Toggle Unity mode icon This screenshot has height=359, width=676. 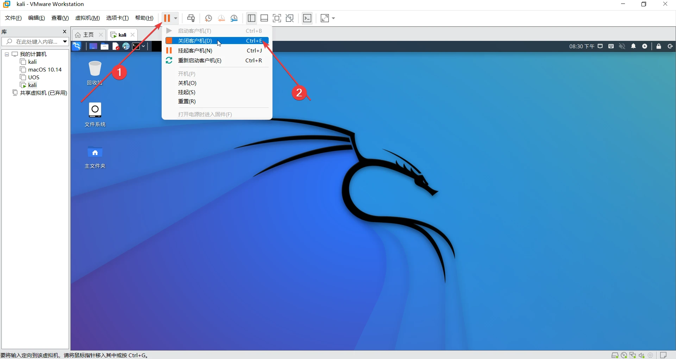coord(290,18)
